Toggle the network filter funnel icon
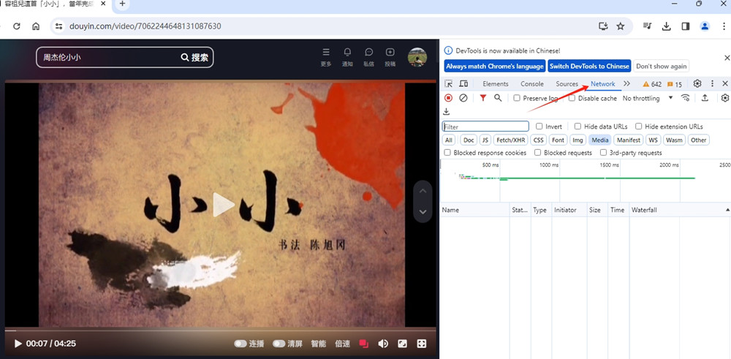The image size is (731, 359). coord(483,98)
